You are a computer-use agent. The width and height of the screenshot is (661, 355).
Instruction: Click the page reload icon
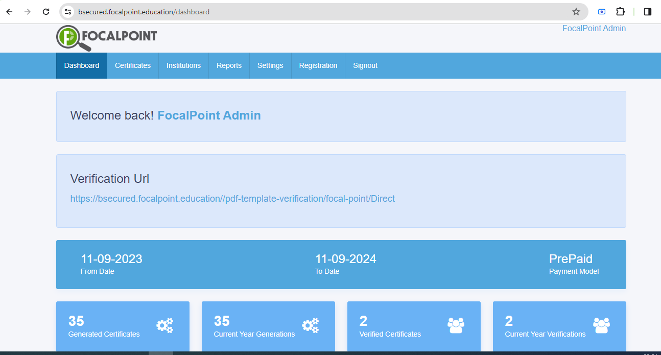click(x=46, y=11)
